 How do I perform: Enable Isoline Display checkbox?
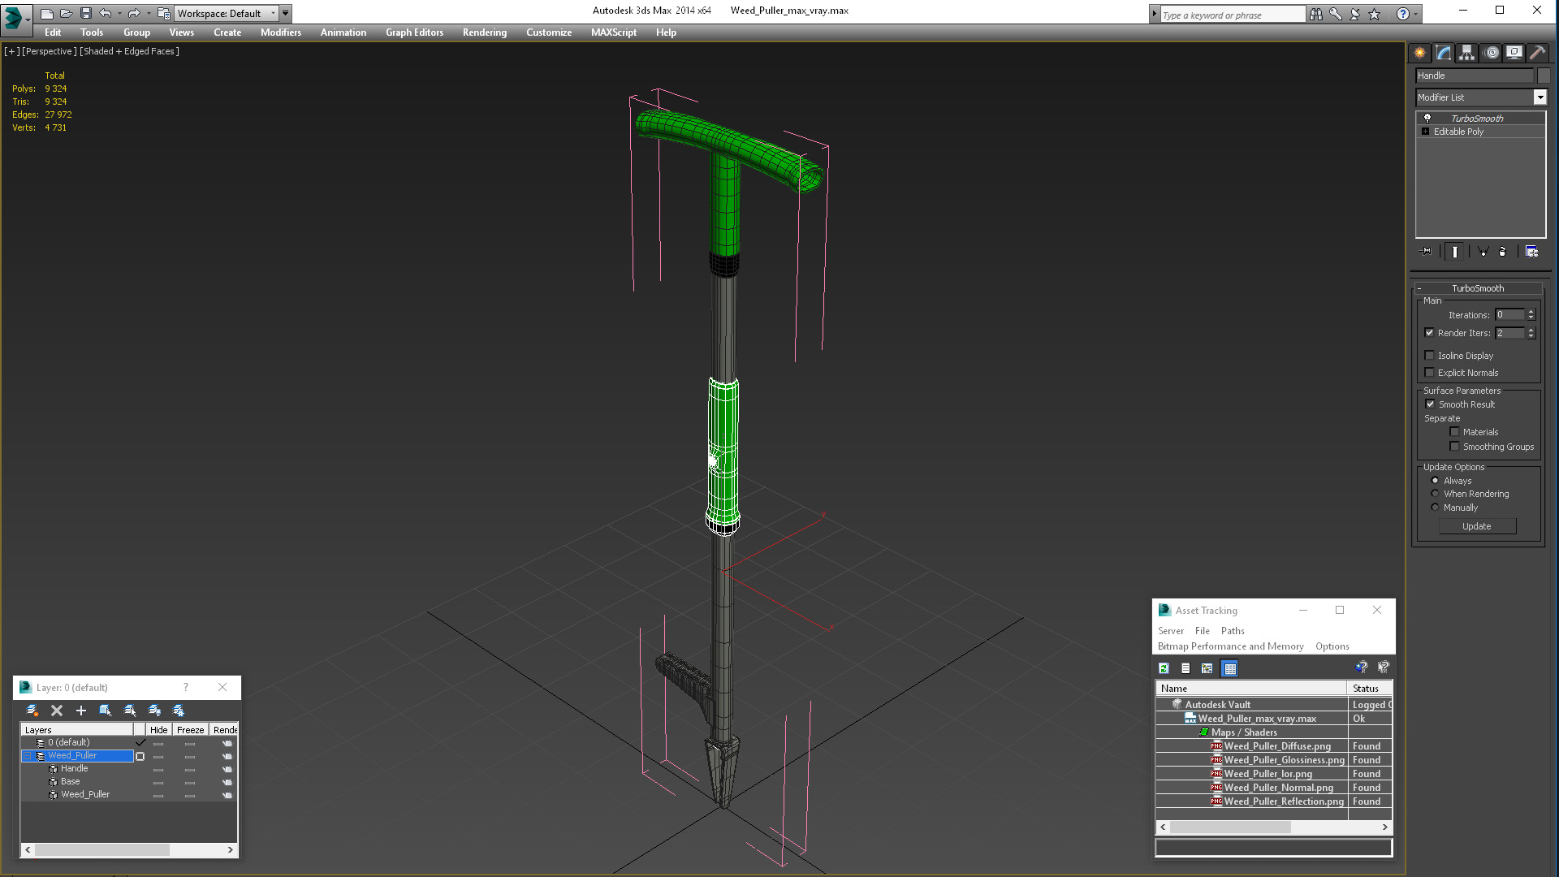[x=1430, y=356]
